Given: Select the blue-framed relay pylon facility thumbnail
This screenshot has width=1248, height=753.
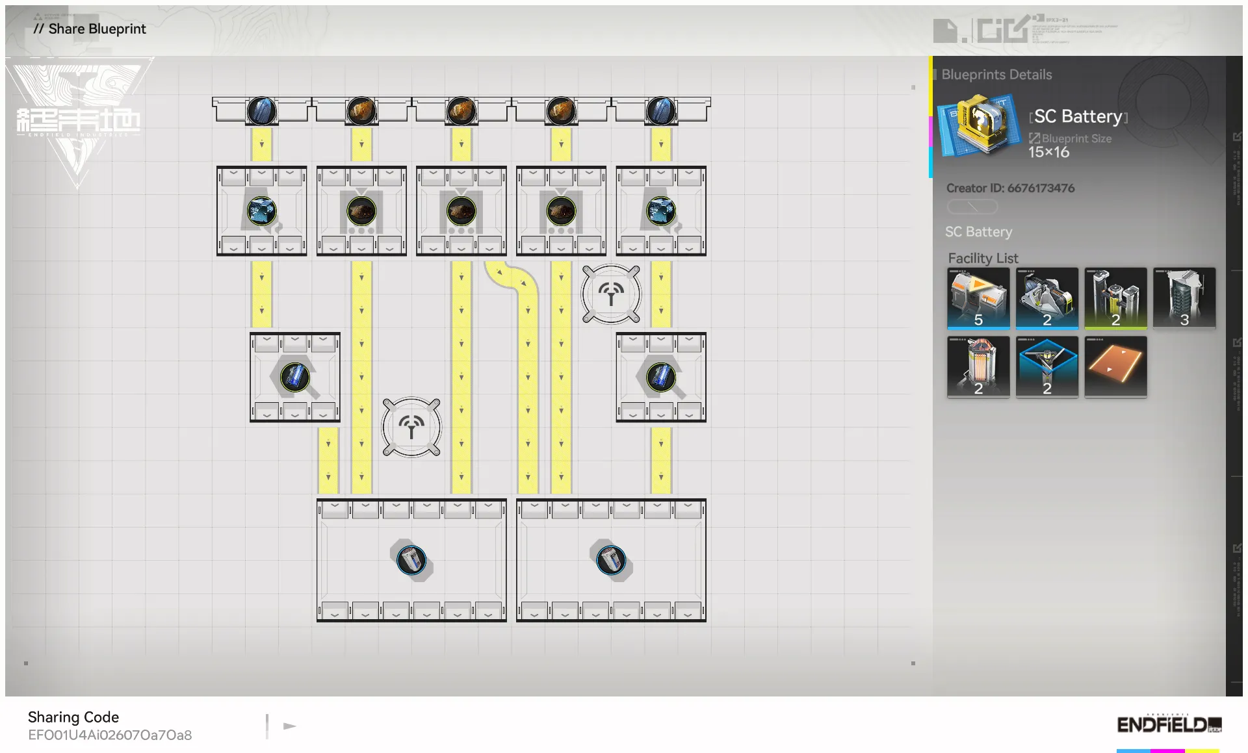Looking at the screenshot, I should click(1046, 366).
